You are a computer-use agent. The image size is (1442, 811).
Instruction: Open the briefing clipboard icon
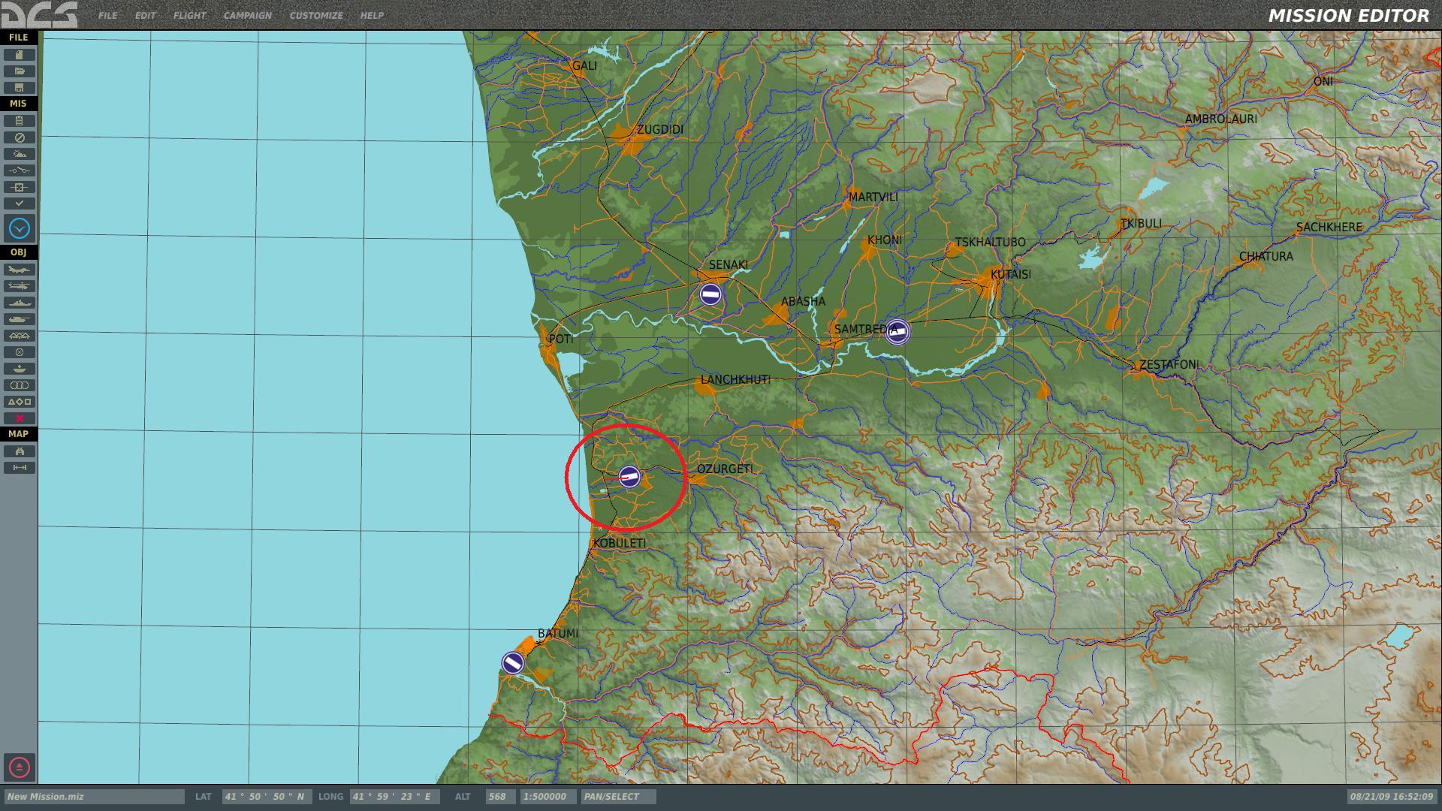[x=20, y=121]
